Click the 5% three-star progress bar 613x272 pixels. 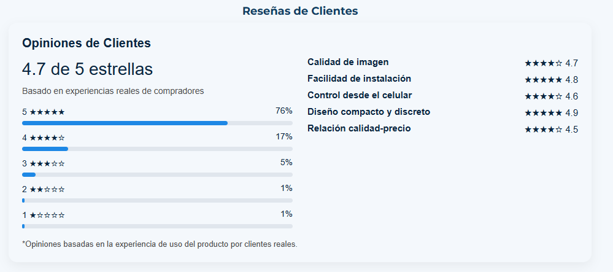pyautogui.click(x=157, y=175)
